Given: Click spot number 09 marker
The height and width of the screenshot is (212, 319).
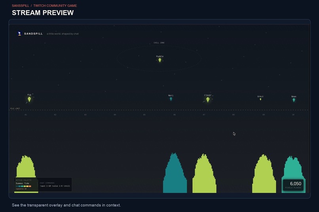Looking at the screenshot, I should pos(264,114).
